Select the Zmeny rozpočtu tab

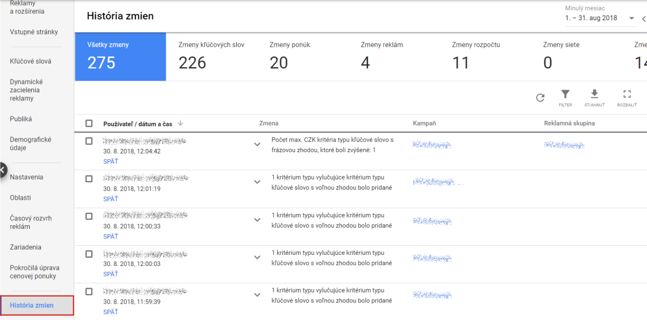pyautogui.click(x=485, y=57)
